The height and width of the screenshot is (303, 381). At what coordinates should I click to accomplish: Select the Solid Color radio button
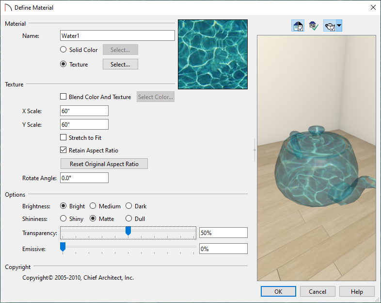63,50
